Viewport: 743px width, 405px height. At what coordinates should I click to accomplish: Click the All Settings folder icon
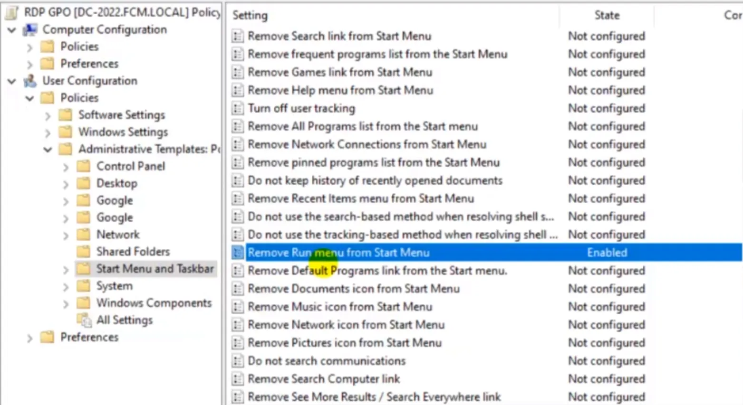tap(84, 320)
